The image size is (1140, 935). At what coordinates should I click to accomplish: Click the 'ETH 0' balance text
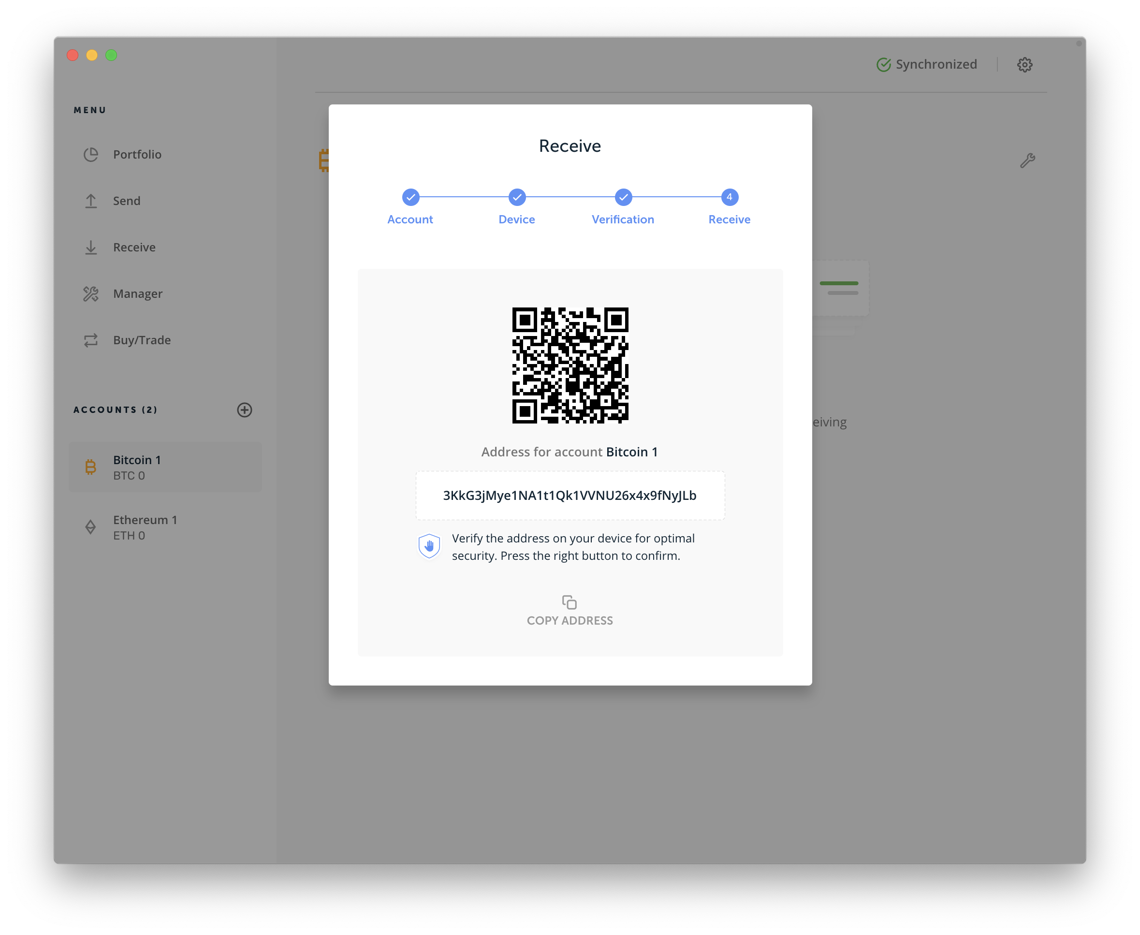[x=129, y=535]
